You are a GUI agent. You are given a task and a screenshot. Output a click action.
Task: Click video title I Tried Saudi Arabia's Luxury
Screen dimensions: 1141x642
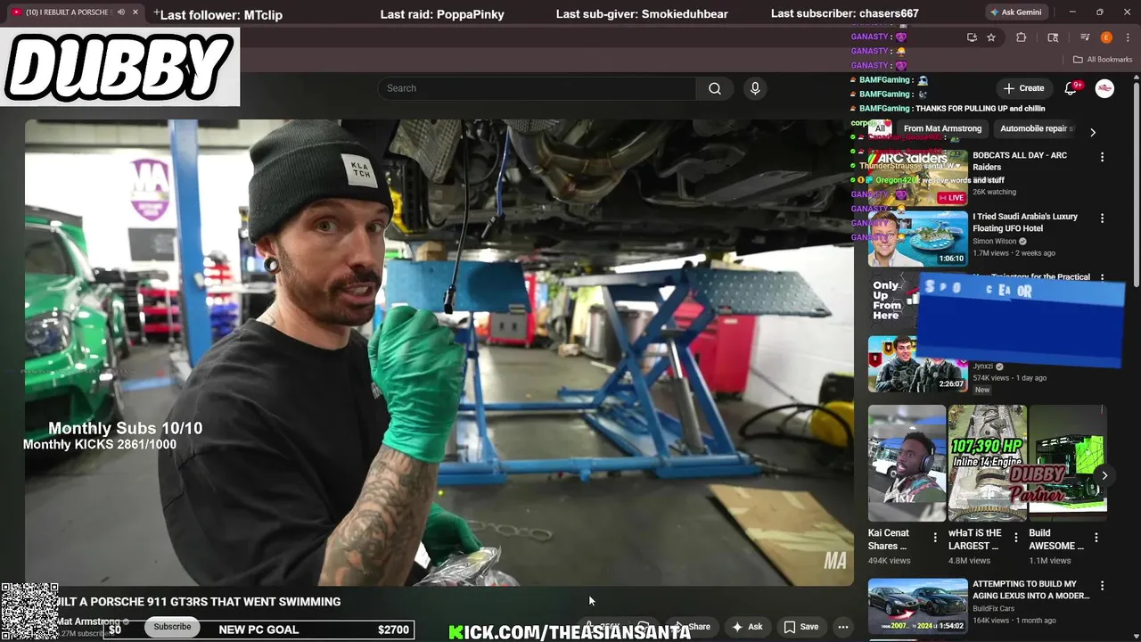click(1025, 222)
